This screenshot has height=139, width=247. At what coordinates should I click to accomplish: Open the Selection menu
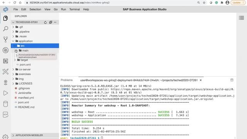pyautogui.click(x=35, y=9)
